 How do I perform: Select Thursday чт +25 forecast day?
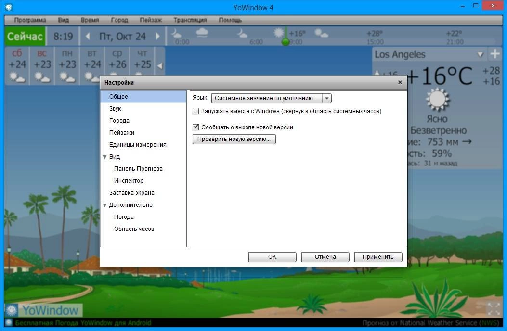(142, 61)
